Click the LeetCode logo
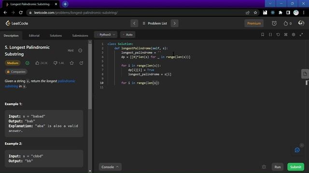The width and height of the screenshot is (309, 173). coord(17,24)
